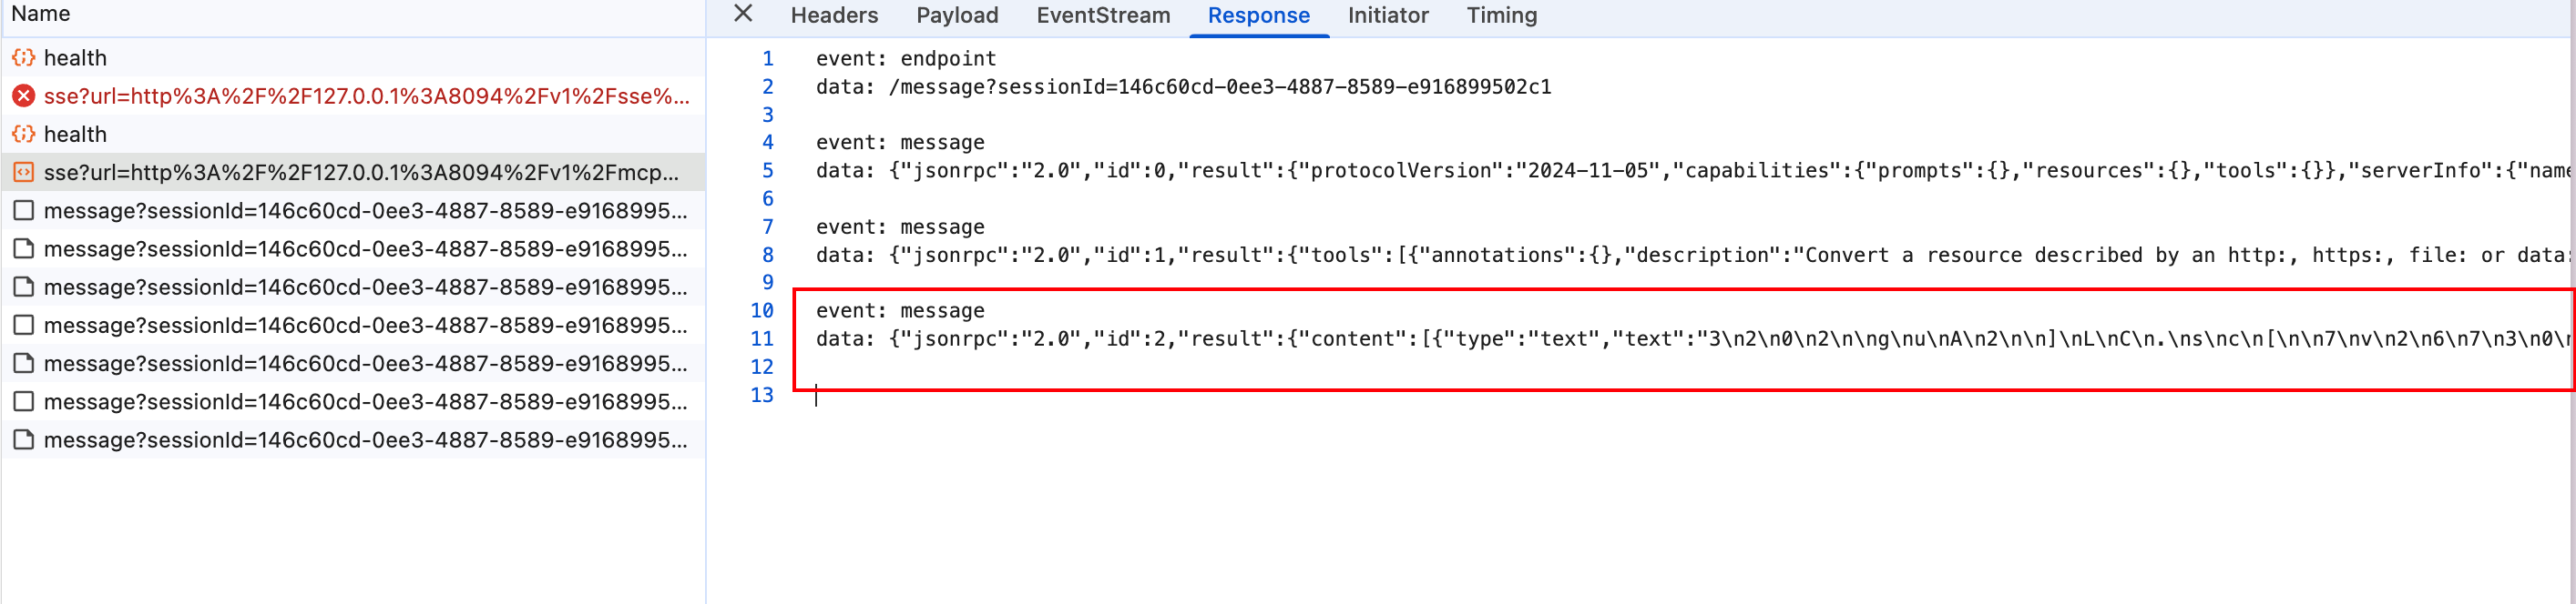This screenshot has width=2576, height=604.
Task: Open the Initiator tab
Action: [1388, 16]
